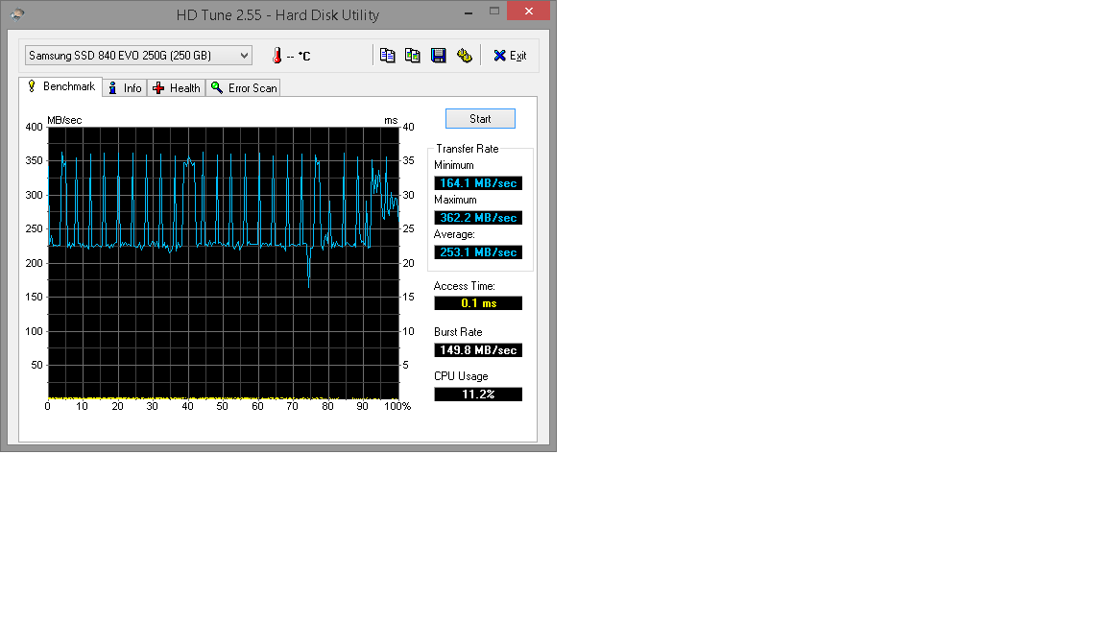This screenshot has height=622, width=1106.
Task: Click the HD Tune 2.55 title bar text
Action: (x=277, y=14)
